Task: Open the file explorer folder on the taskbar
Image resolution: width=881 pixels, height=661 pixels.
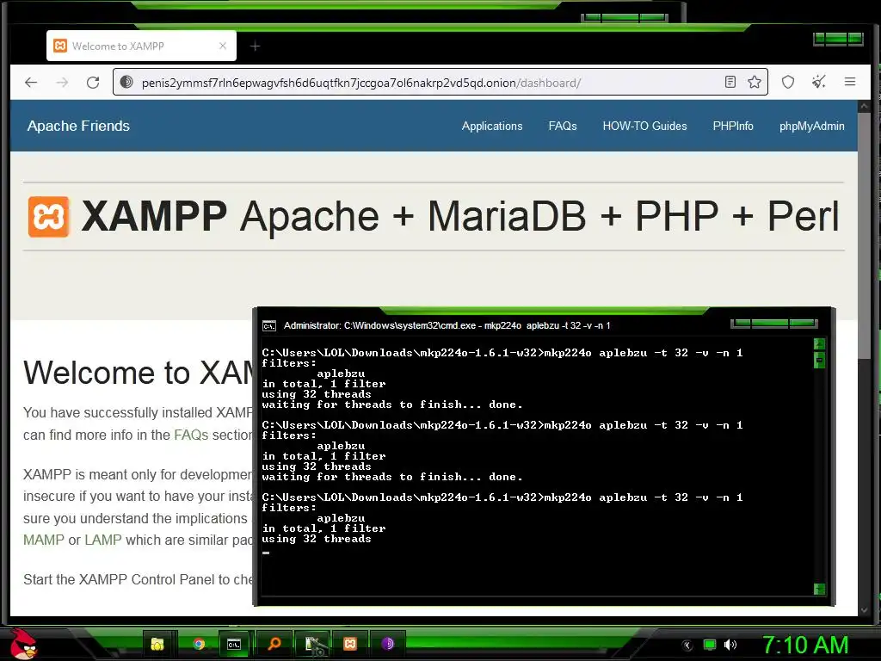Action: pos(157,644)
